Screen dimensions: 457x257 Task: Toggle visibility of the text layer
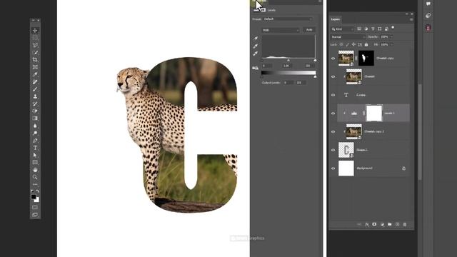(x=333, y=95)
